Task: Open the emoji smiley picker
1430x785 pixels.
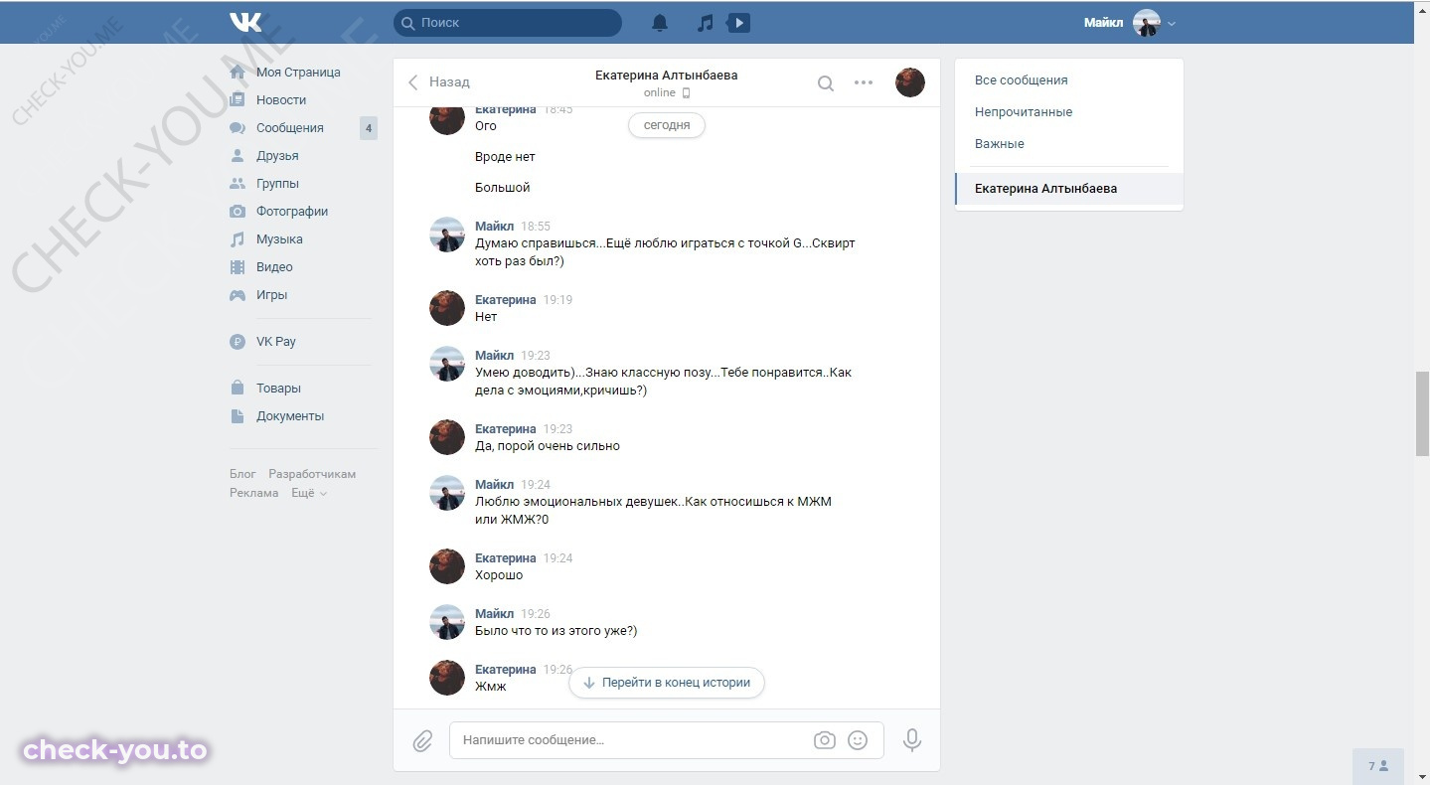Action: click(x=858, y=740)
